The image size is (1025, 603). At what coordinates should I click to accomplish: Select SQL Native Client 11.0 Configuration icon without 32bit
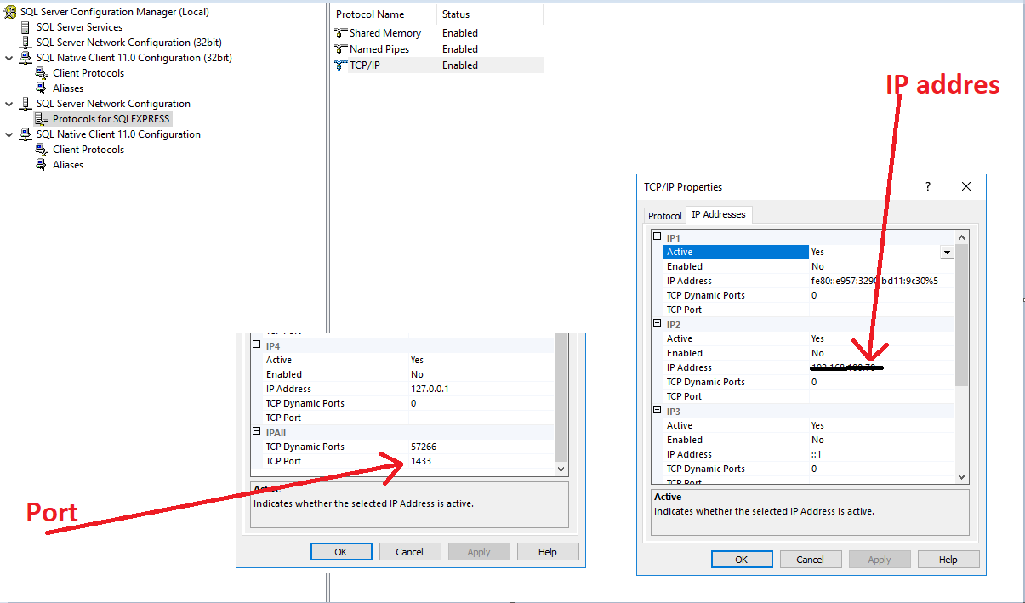[x=26, y=134]
